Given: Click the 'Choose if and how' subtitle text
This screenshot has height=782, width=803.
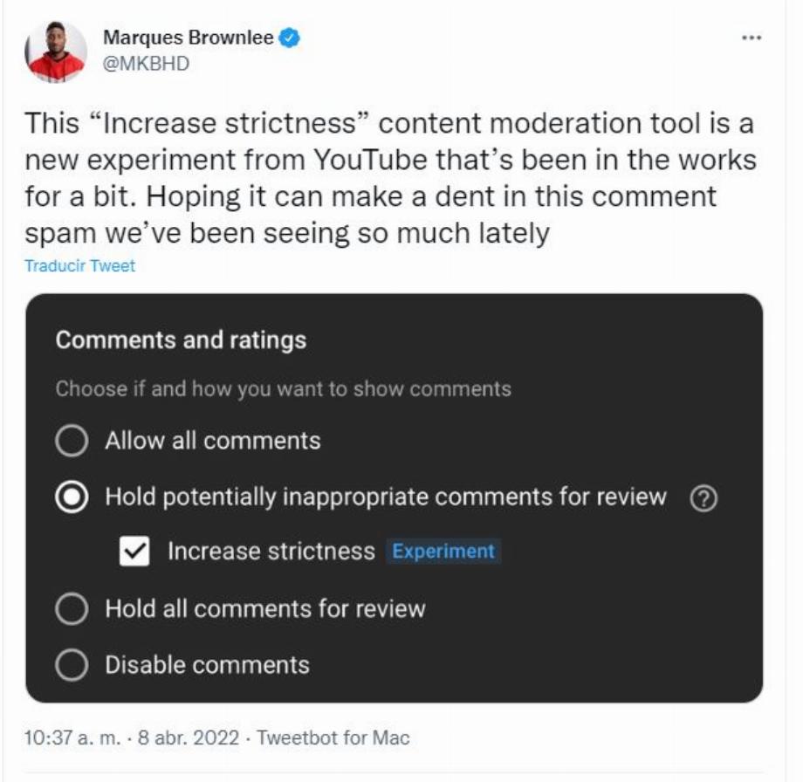Looking at the screenshot, I should click(283, 388).
